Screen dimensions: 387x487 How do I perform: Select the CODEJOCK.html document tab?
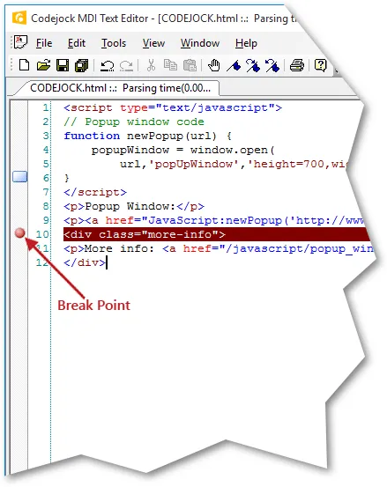pos(120,88)
